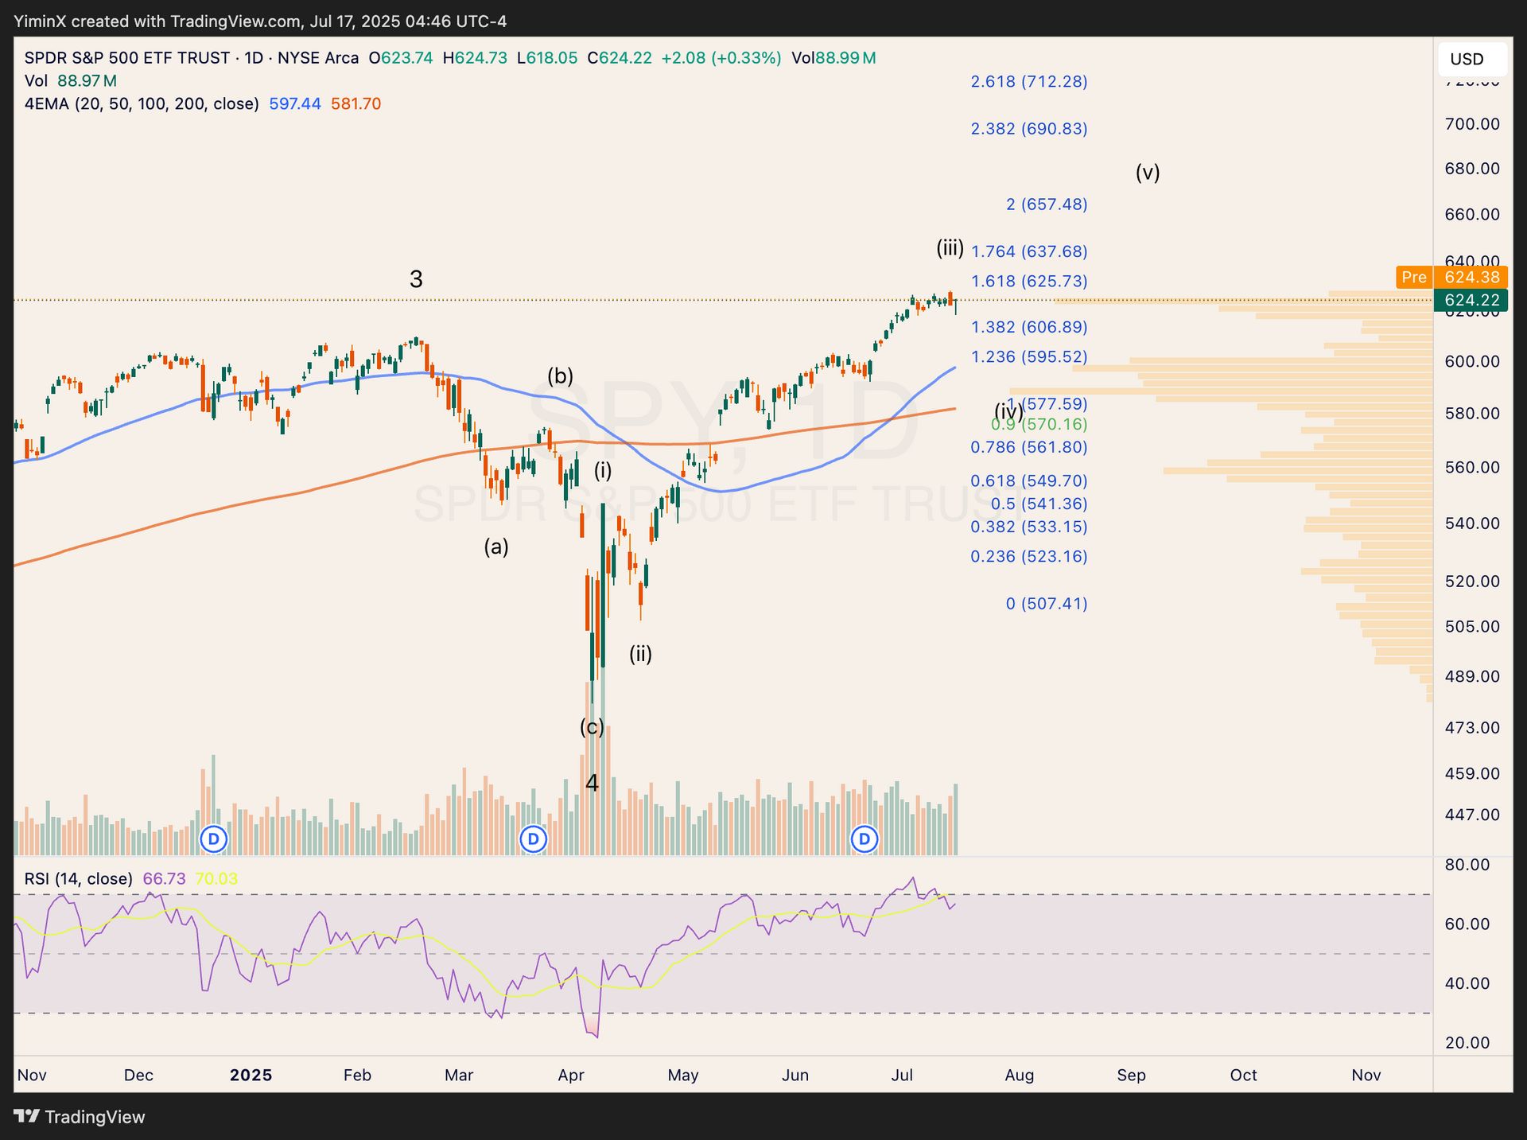
Task: Select the green 0.9 (570.16) level label
Action: (x=1039, y=424)
